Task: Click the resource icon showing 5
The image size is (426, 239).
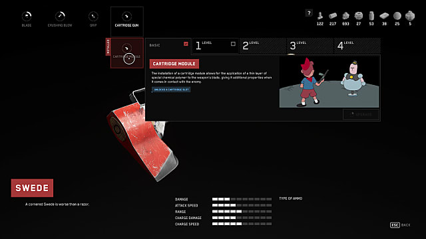Action: click(x=410, y=16)
